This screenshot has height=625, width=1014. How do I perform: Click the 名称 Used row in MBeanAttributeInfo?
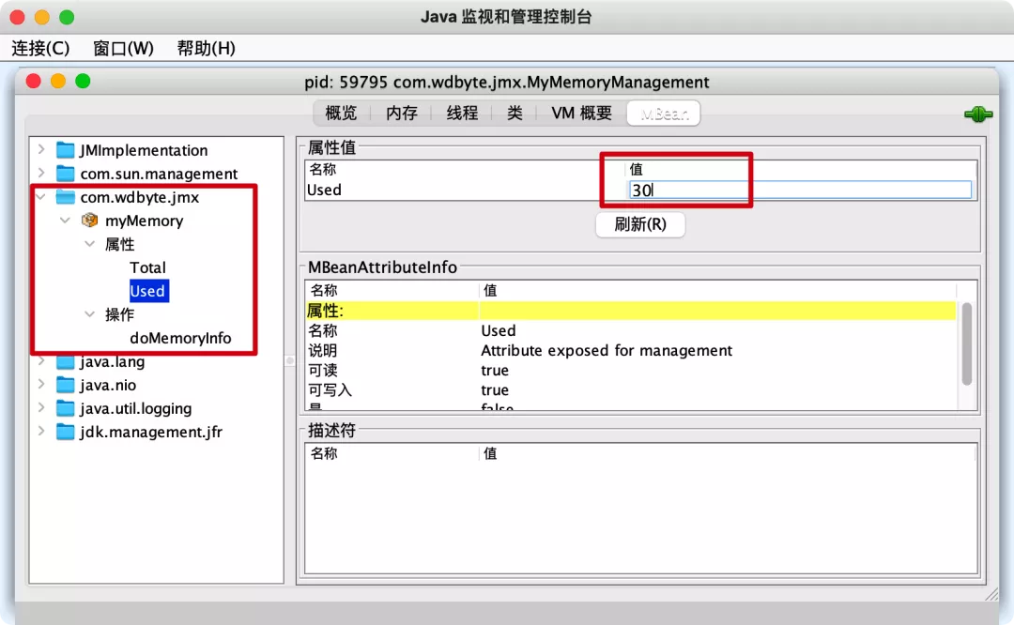(631, 330)
